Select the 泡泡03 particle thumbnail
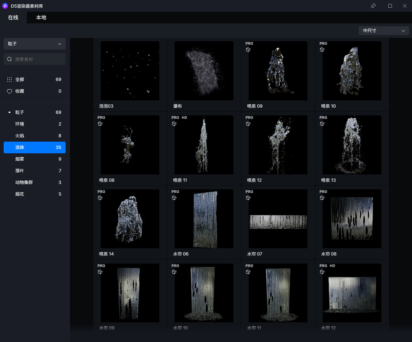Screen dimensions: 412x342 tap(130, 71)
